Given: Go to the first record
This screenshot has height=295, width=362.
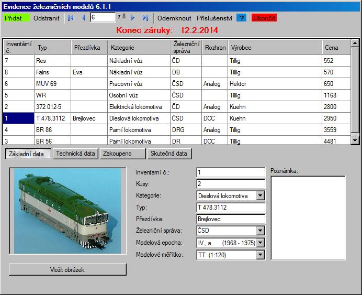Looking at the screenshot, I should (71, 18).
